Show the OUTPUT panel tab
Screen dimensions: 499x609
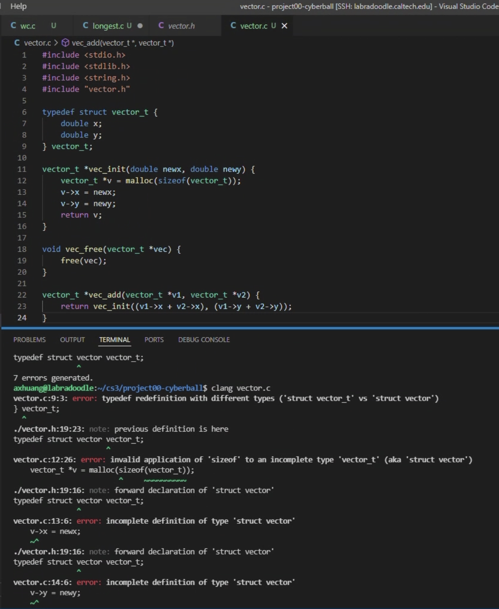[x=72, y=340]
